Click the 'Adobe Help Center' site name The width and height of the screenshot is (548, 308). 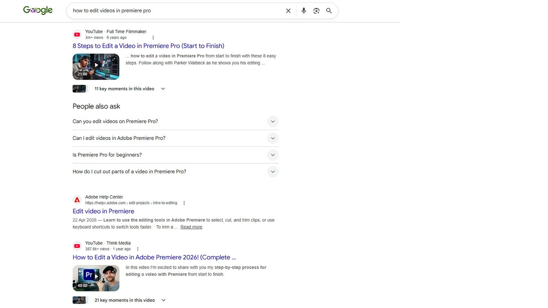[104, 197]
